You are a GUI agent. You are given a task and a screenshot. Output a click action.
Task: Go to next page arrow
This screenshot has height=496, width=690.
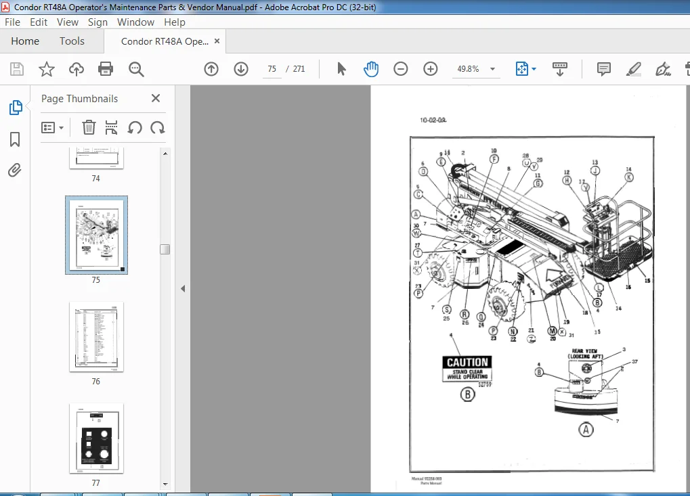[x=241, y=69]
